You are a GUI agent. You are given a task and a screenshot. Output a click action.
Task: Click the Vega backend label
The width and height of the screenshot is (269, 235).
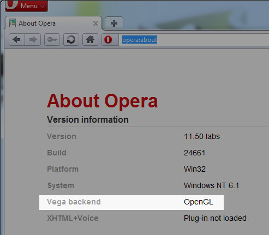[74, 202]
